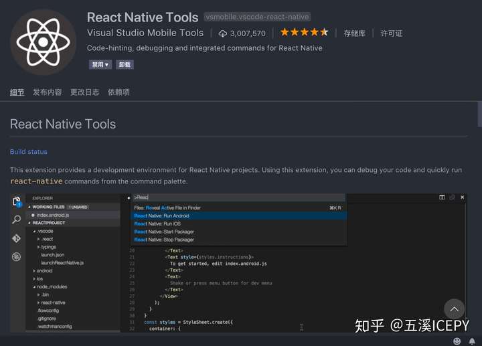Click the scroll-to-top round button

click(x=454, y=309)
